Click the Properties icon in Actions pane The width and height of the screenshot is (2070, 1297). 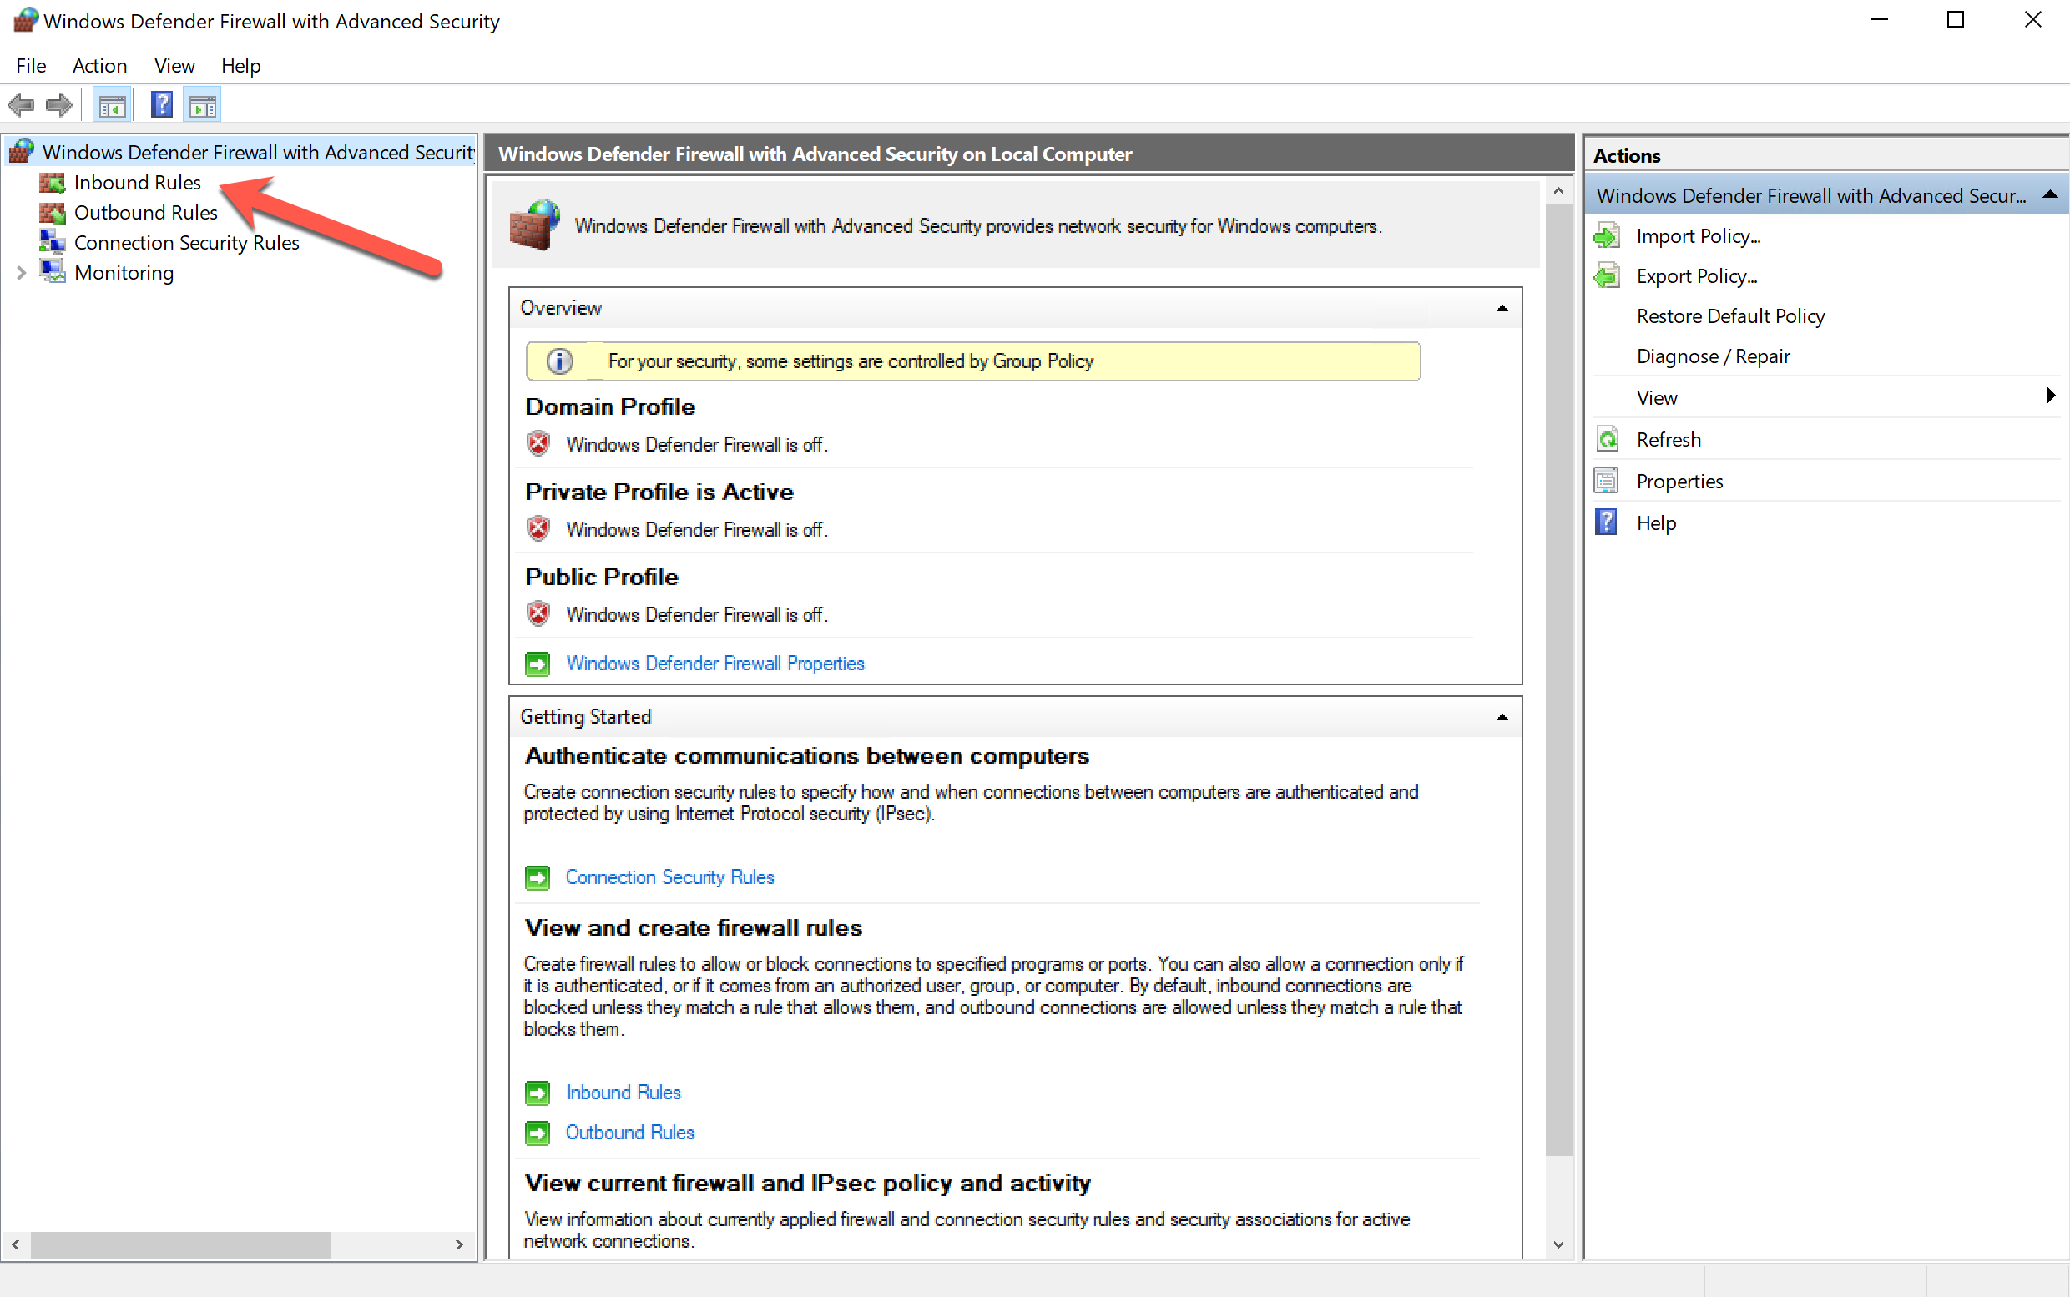[x=1606, y=482]
